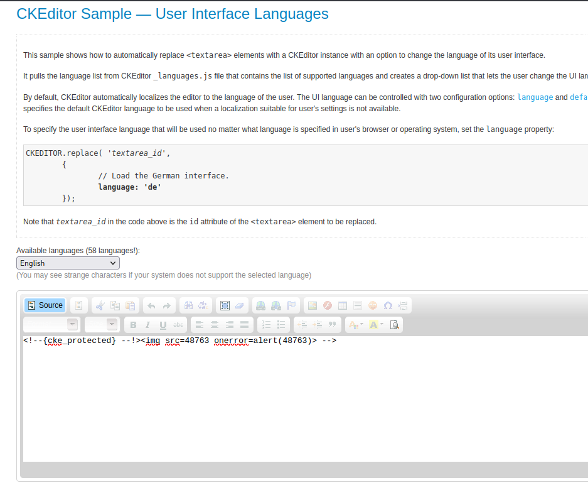Open the Background Color picker
Image resolution: width=588 pixels, height=485 pixels.
pos(376,325)
